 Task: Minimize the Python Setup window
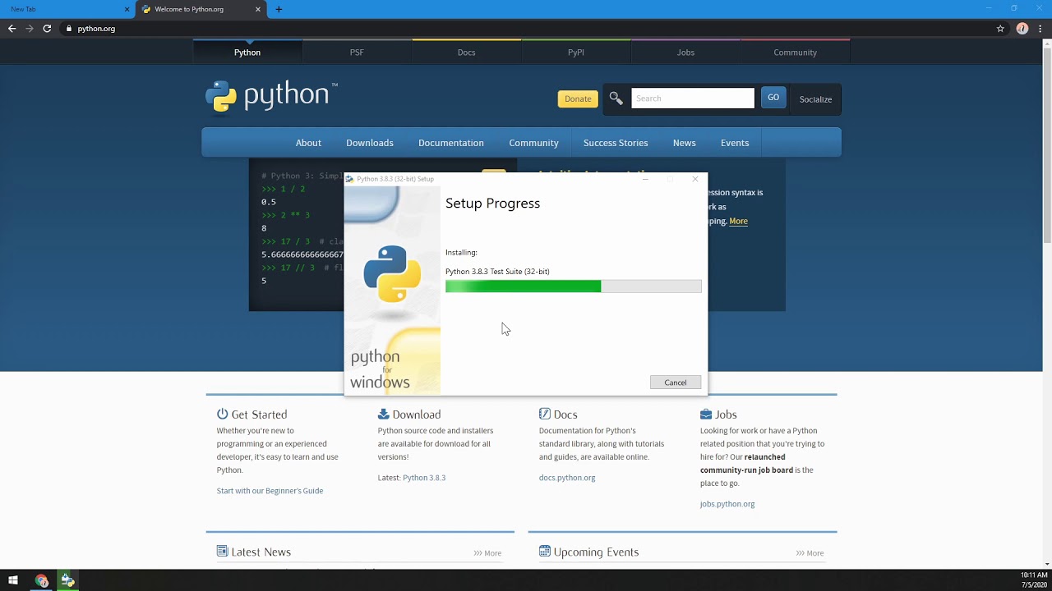[645, 179]
